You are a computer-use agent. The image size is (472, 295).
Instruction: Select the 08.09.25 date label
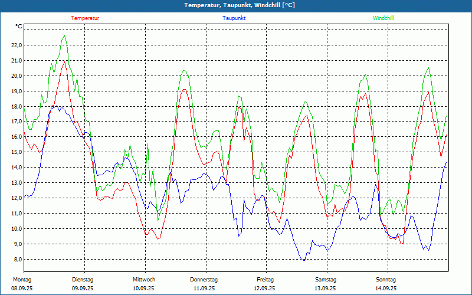pyautogui.click(x=22, y=289)
